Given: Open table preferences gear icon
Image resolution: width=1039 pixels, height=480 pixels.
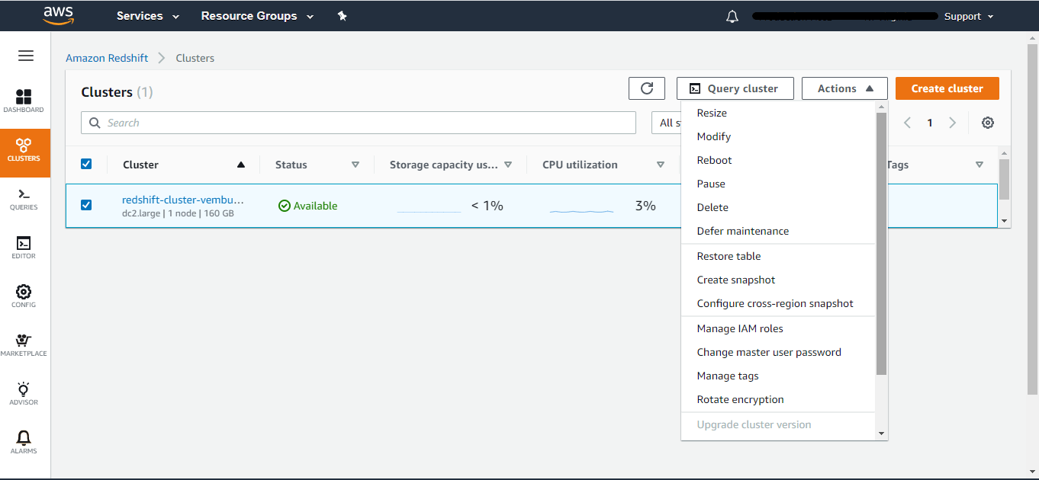Looking at the screenshot, I should (988, 123).
